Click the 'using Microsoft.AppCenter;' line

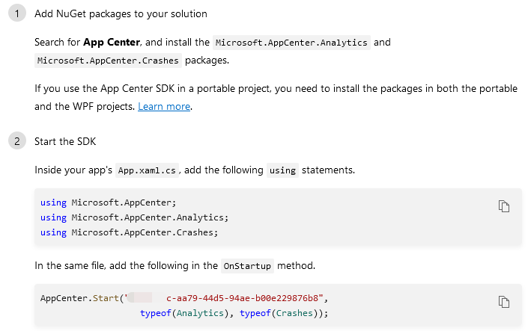pos(108,202)
